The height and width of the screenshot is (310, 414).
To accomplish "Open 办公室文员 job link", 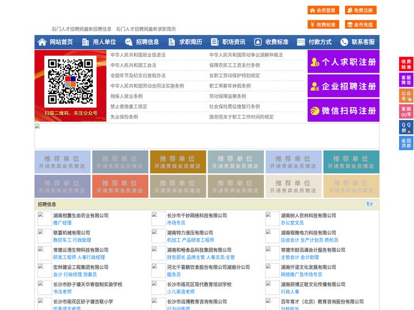I will (x=292, y=223).
